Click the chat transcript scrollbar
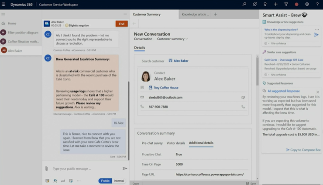This screenshot has height=185, width=323. pyautogui.click(x=129, y=120)
